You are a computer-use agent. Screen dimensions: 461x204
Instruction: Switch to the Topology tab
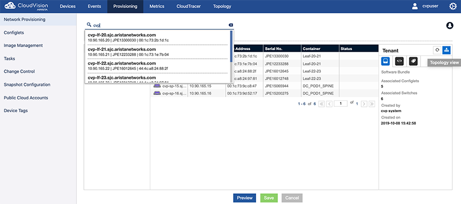(x=222, y=6)
